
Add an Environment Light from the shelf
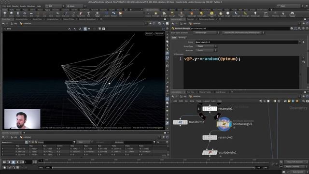211,14
